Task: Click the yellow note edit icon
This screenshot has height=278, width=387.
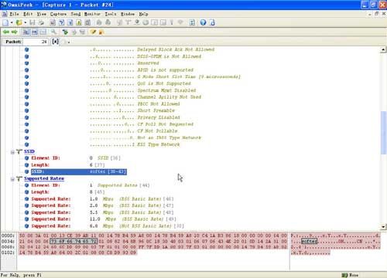Action: pyautogui.click(x=93, y=32)
